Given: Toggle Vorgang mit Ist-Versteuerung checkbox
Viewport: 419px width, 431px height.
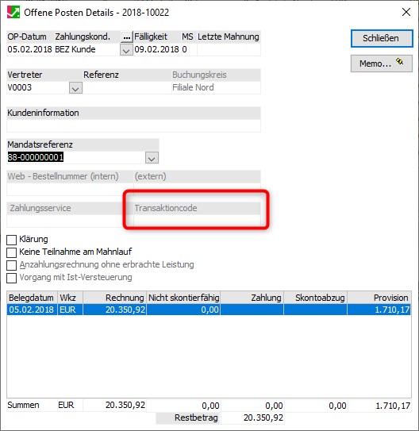Looking at the screenshot, I should point(12,278).
